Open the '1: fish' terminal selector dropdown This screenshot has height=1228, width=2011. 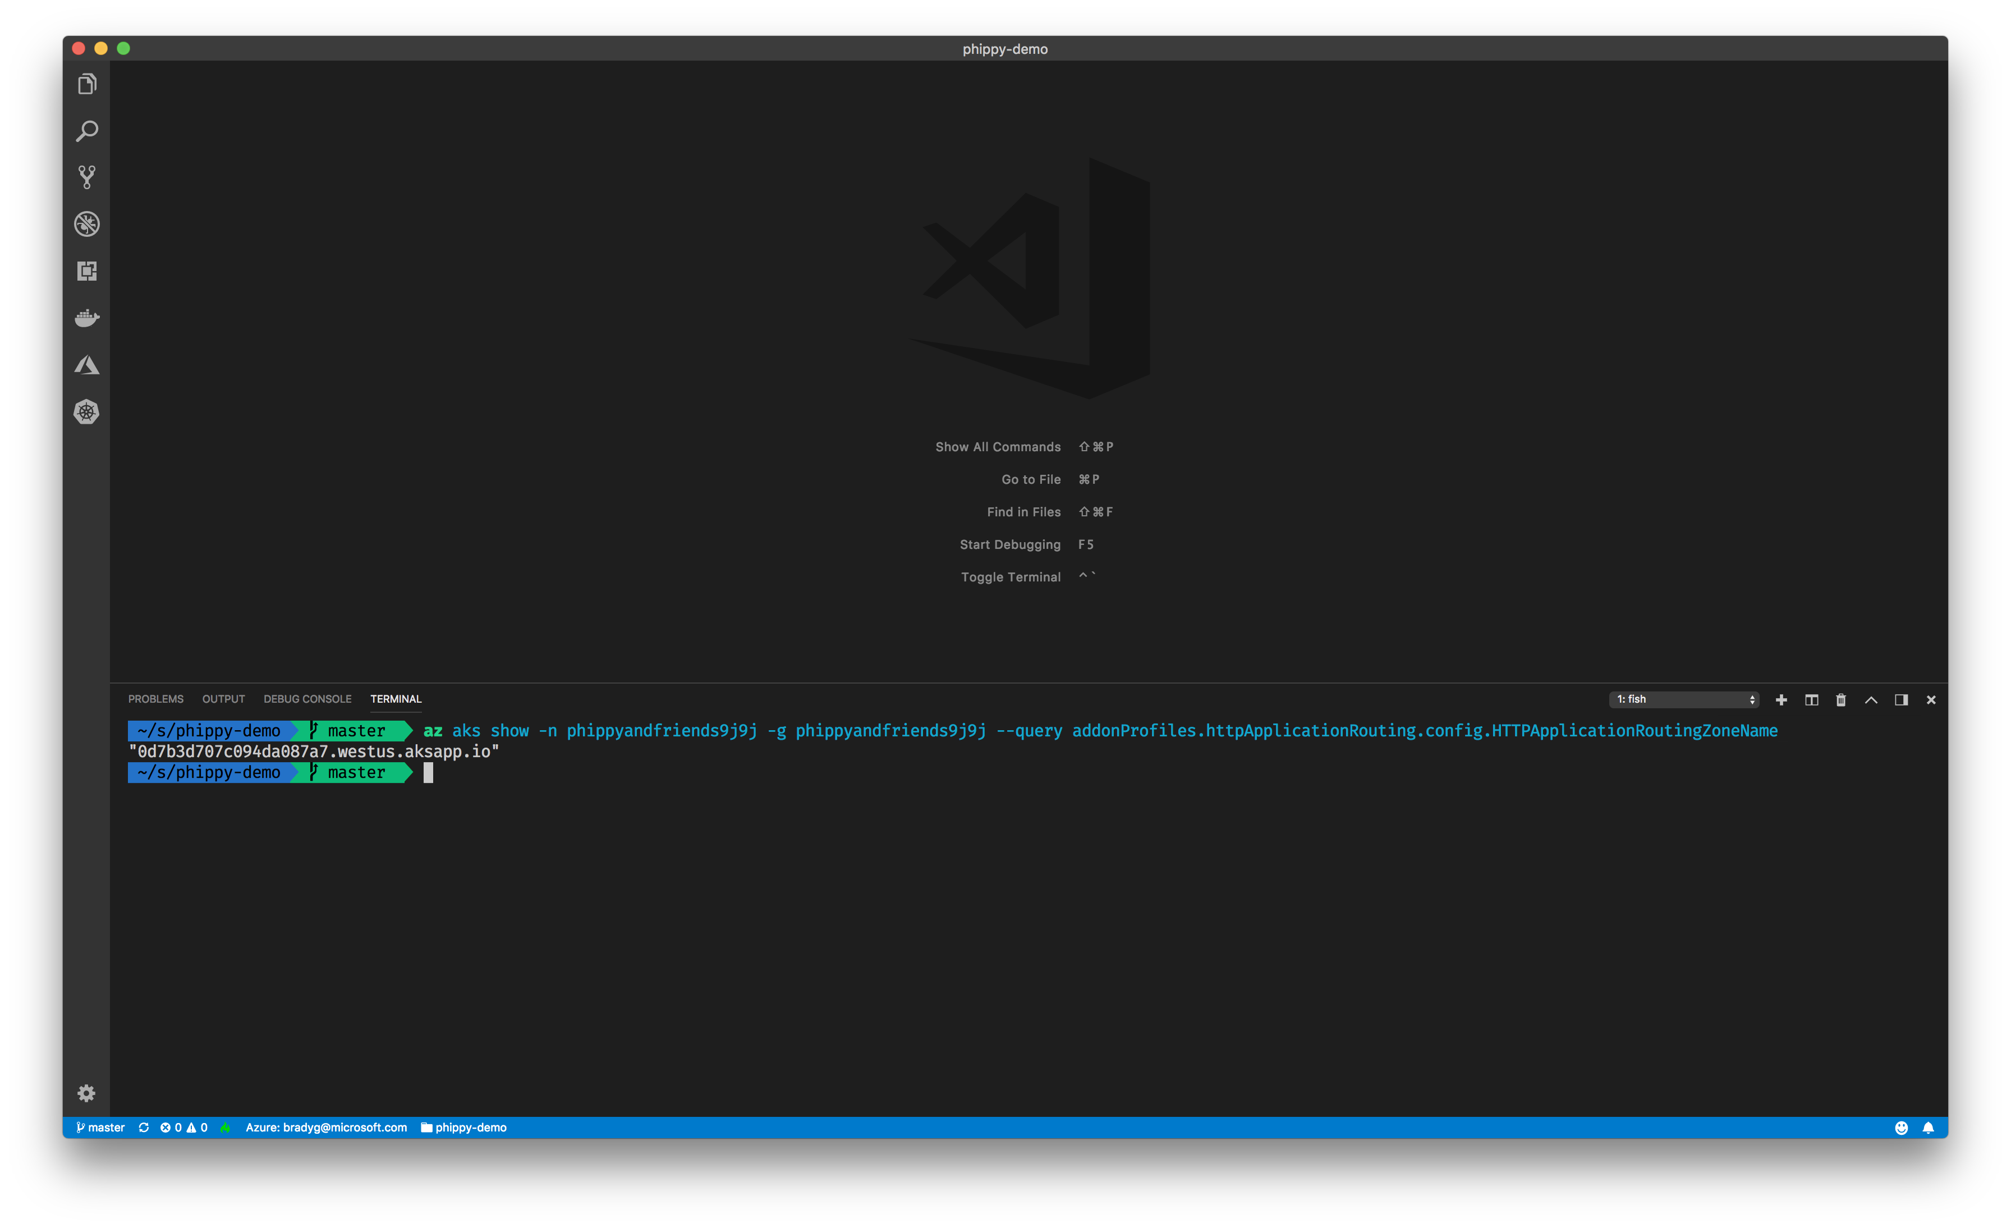click(1684, 700)
